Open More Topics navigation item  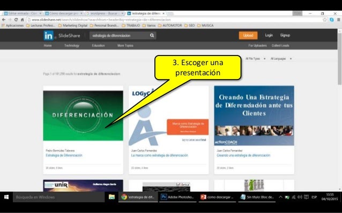click(125, 45)
